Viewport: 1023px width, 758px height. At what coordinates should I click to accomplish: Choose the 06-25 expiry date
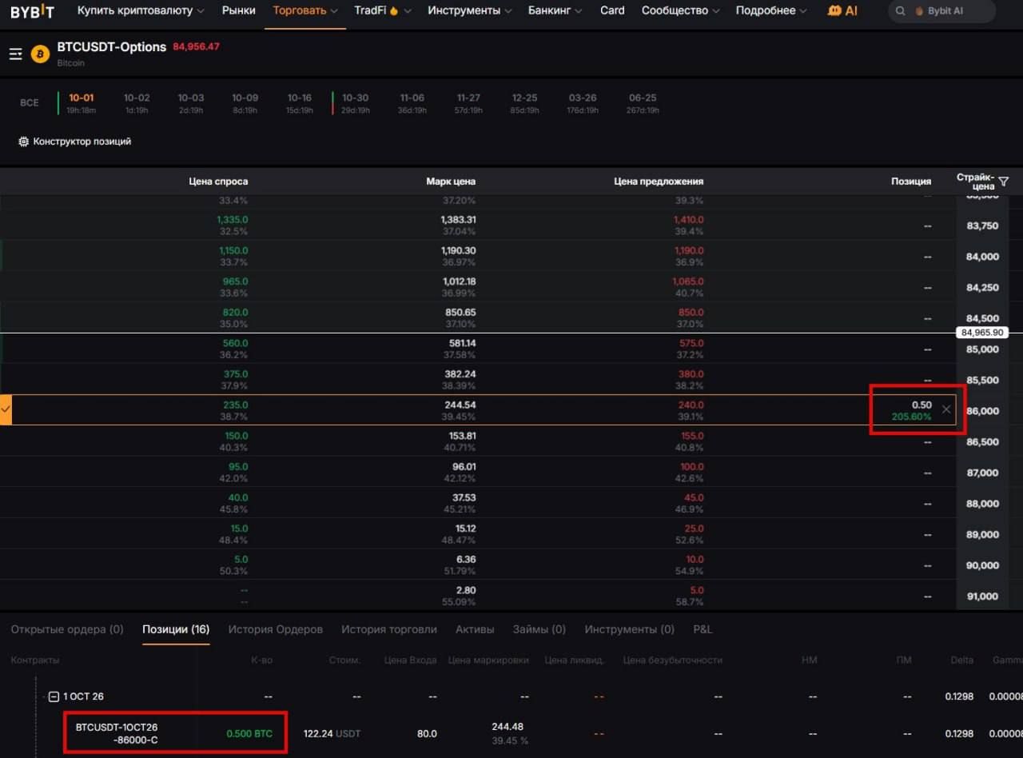(643, 103)
